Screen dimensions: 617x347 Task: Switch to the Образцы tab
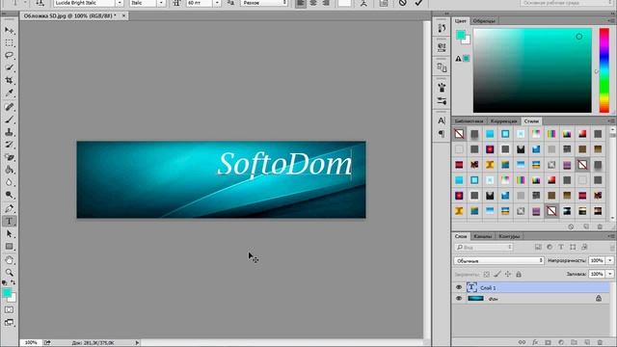point(484,21)
